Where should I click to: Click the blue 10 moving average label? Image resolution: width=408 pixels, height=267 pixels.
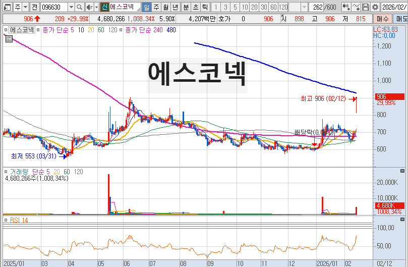[81, 30]
